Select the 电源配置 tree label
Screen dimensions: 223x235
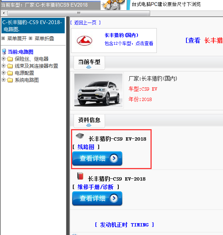coord(24,73)
